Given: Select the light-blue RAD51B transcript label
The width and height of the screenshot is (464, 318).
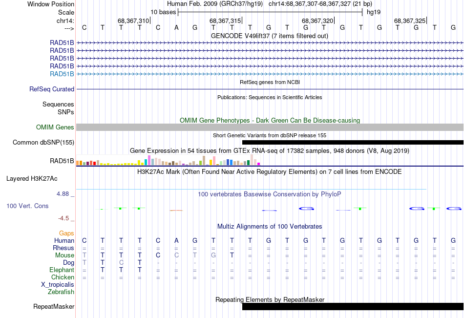Looking at the screenshot, I should point(62,74).
